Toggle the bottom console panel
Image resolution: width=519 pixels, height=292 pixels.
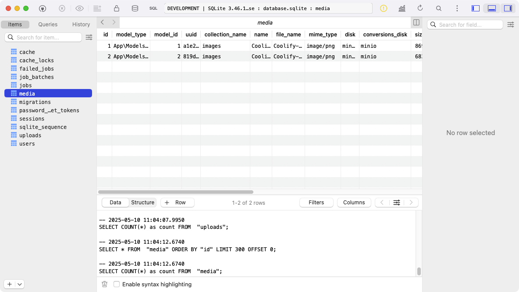tap(492, 8)
